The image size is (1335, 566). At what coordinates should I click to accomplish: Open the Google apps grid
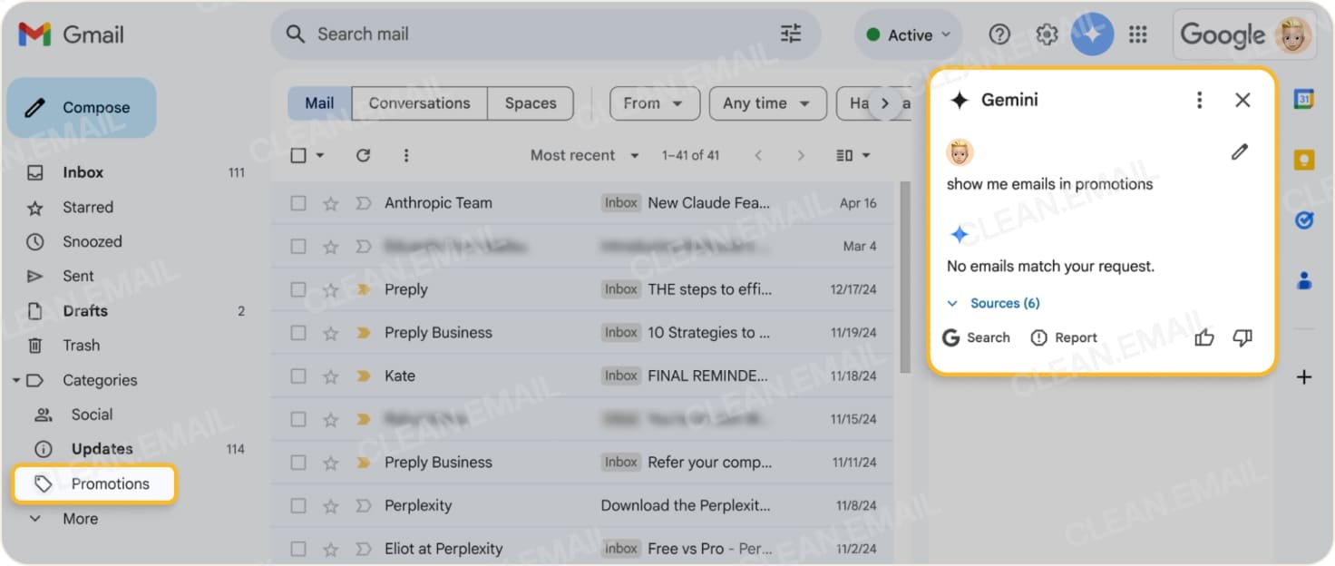pos(1138,34)
